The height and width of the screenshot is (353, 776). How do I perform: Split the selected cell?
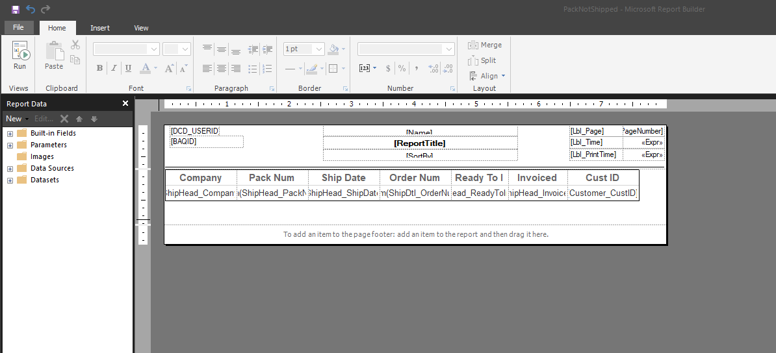482,60
